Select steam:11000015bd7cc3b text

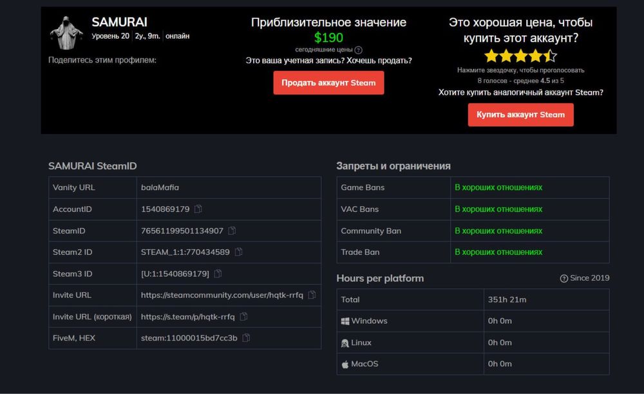(189, 338)
